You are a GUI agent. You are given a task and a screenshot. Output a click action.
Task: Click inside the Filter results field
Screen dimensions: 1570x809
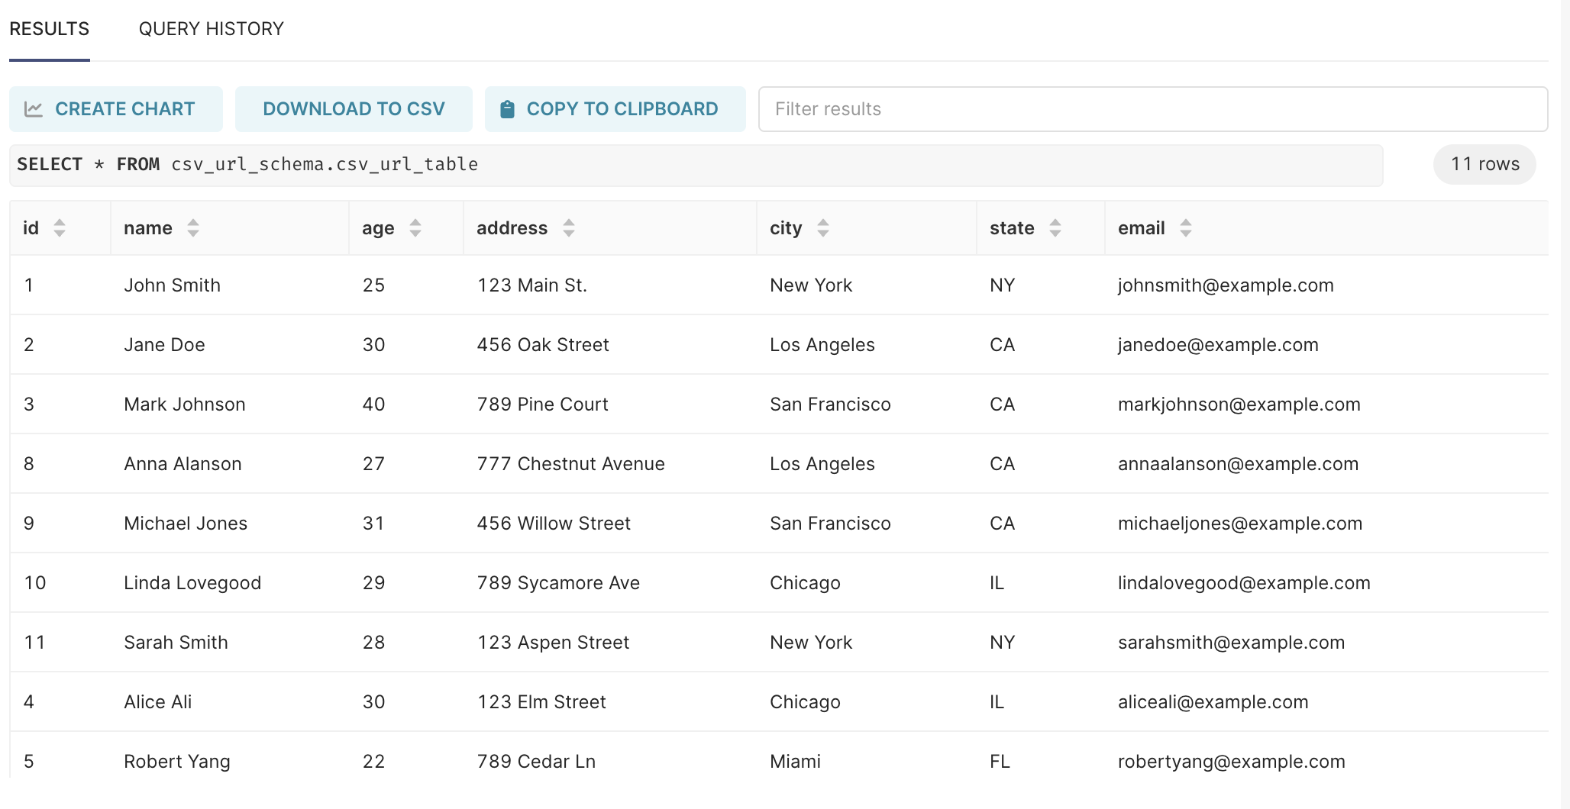coord(1152,108)
